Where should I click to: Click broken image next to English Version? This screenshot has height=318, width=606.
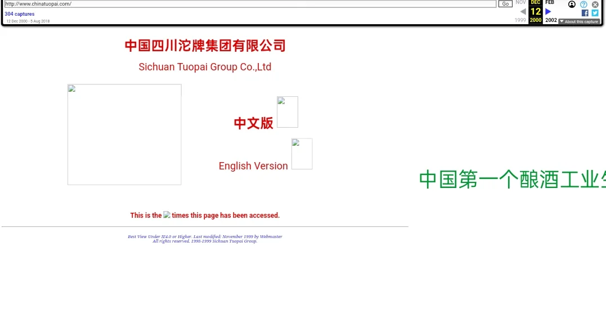[x=302, y=154]
